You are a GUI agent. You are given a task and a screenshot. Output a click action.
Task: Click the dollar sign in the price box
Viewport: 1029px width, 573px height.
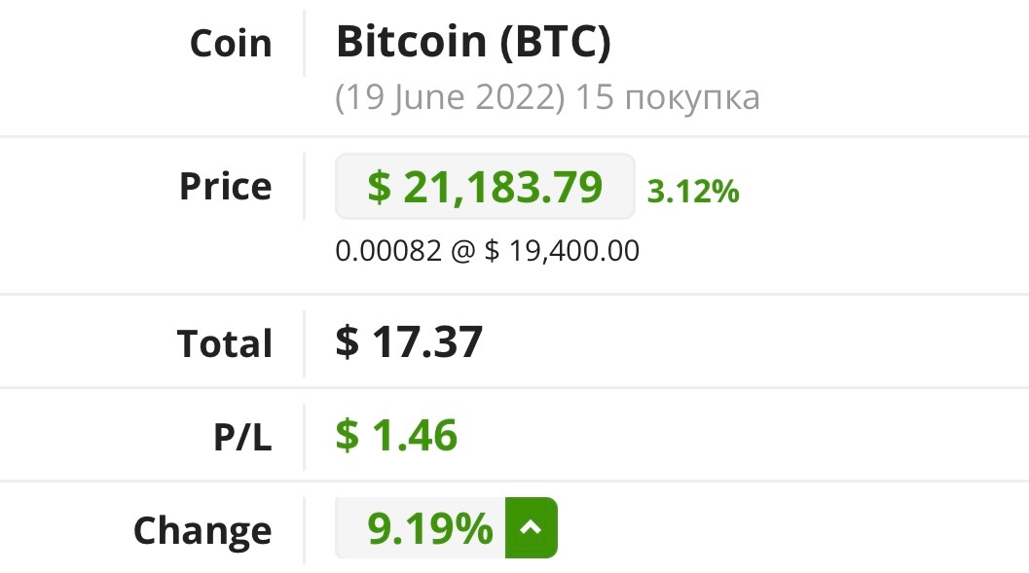[379, 187]
